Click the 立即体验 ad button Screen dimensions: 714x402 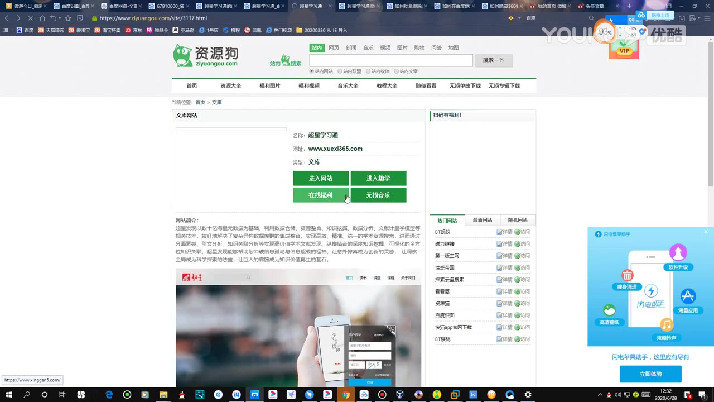pyautogui.click(x=650, y=374)
